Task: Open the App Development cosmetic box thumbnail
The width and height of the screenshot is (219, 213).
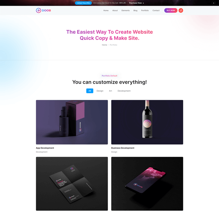Action: (x=72, y=122)
